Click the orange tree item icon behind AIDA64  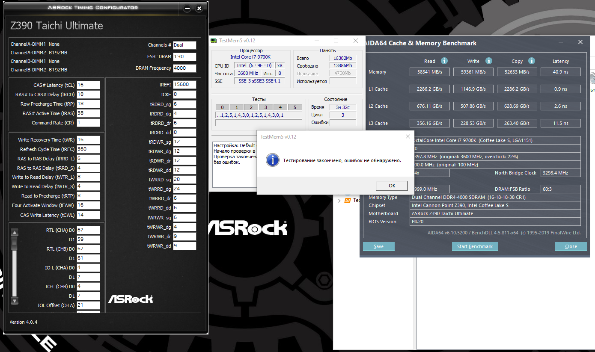(348, 200)
